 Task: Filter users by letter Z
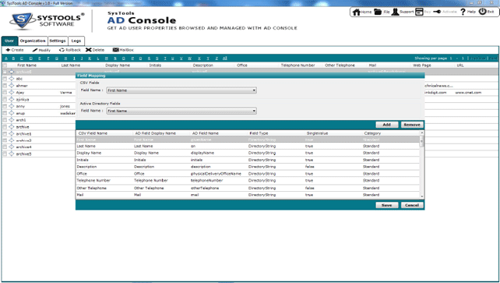tap(217, 58)
